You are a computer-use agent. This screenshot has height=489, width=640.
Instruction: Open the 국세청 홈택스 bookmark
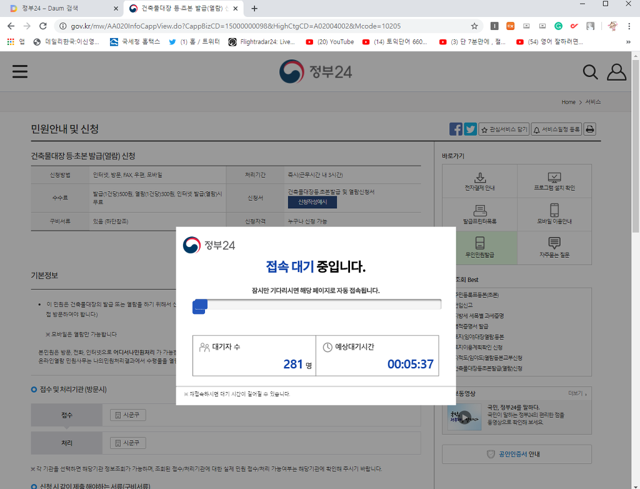pos(135,42)
